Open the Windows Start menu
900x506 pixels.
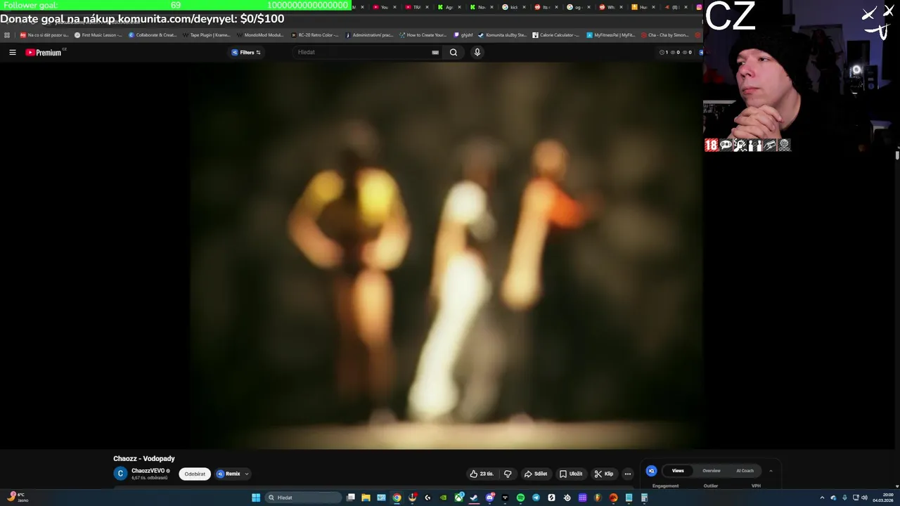click(x=256, y=498)
